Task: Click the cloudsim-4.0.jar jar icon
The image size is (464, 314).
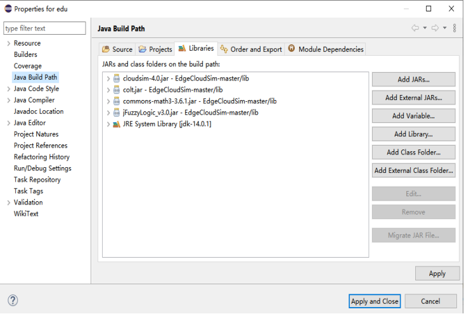Action: (117, 78)
